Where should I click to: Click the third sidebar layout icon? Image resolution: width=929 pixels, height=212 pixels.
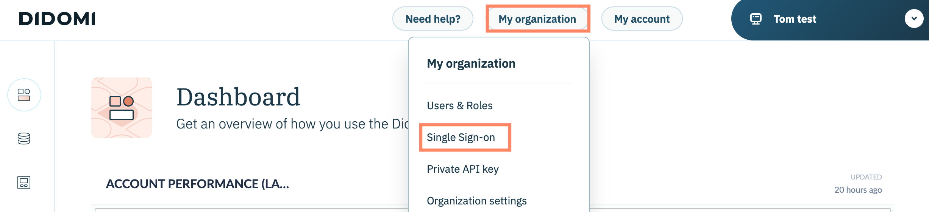(24, 183)
